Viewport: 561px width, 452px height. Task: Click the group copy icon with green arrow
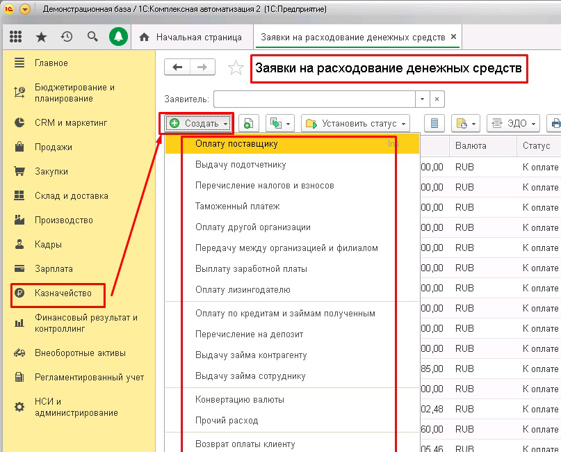pos(274,122)
